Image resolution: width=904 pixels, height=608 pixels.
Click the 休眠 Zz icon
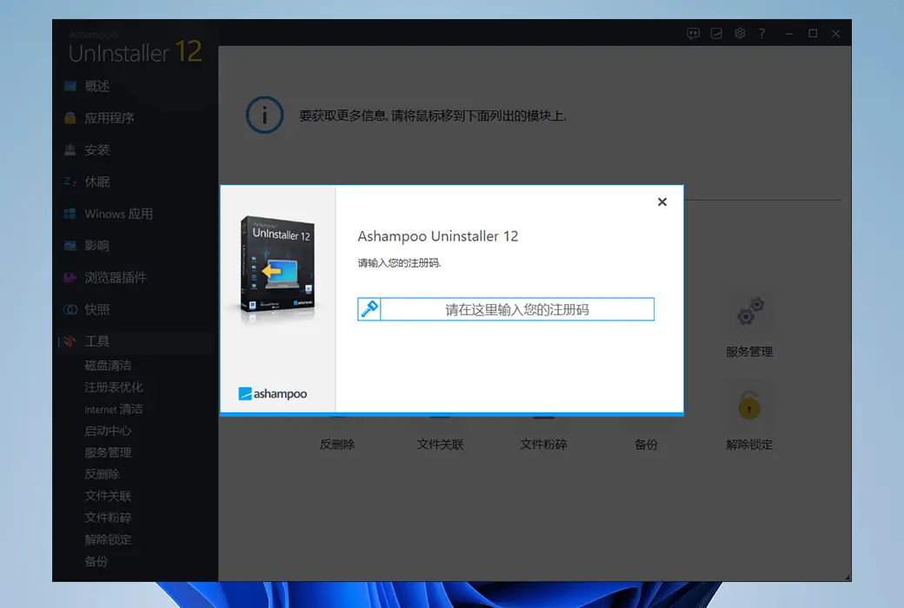coord(70,182)
